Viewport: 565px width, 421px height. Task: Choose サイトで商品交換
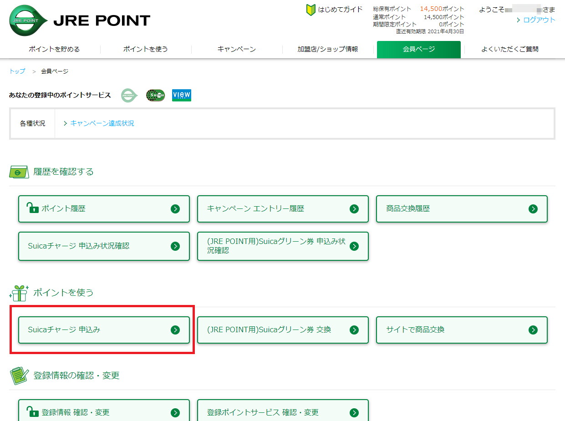(462, 330)
